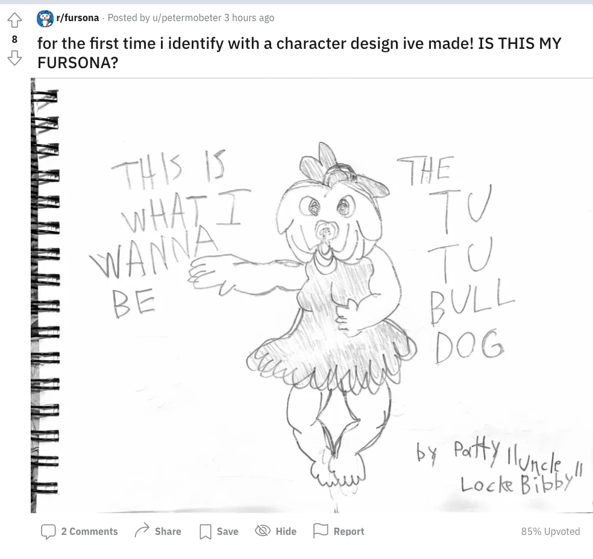Screen dimensions: 593x559
Task: Click the comments speech bubble icon
Action: click(x=48, y=531)
